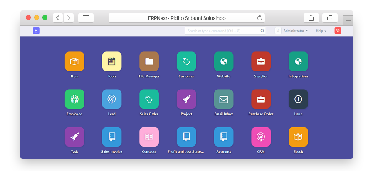Toggle the Safari sidebar
The height and width of the screenshot is (171, 373).
[x=86, y=18]
